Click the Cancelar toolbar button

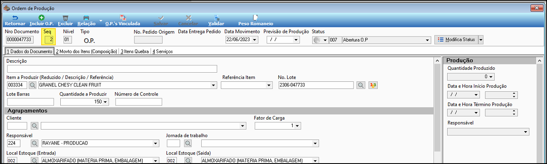tap(188, 20)
